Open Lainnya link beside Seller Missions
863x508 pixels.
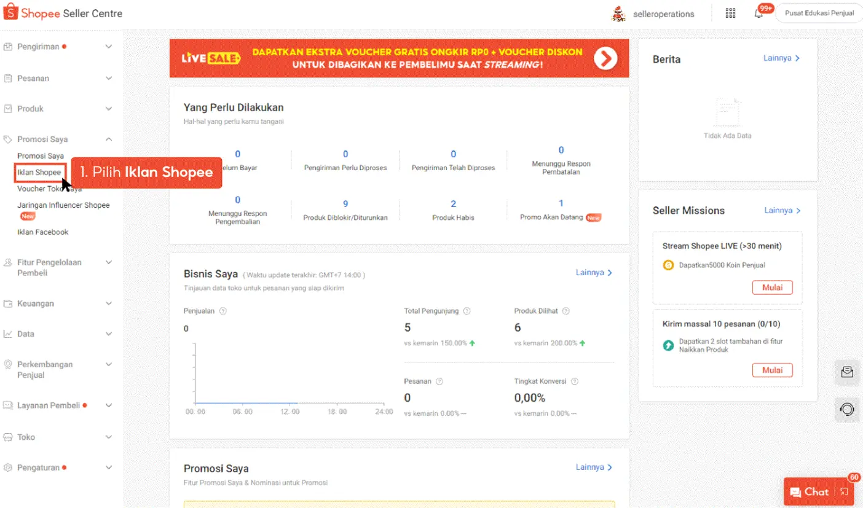(x=779, y=210)
